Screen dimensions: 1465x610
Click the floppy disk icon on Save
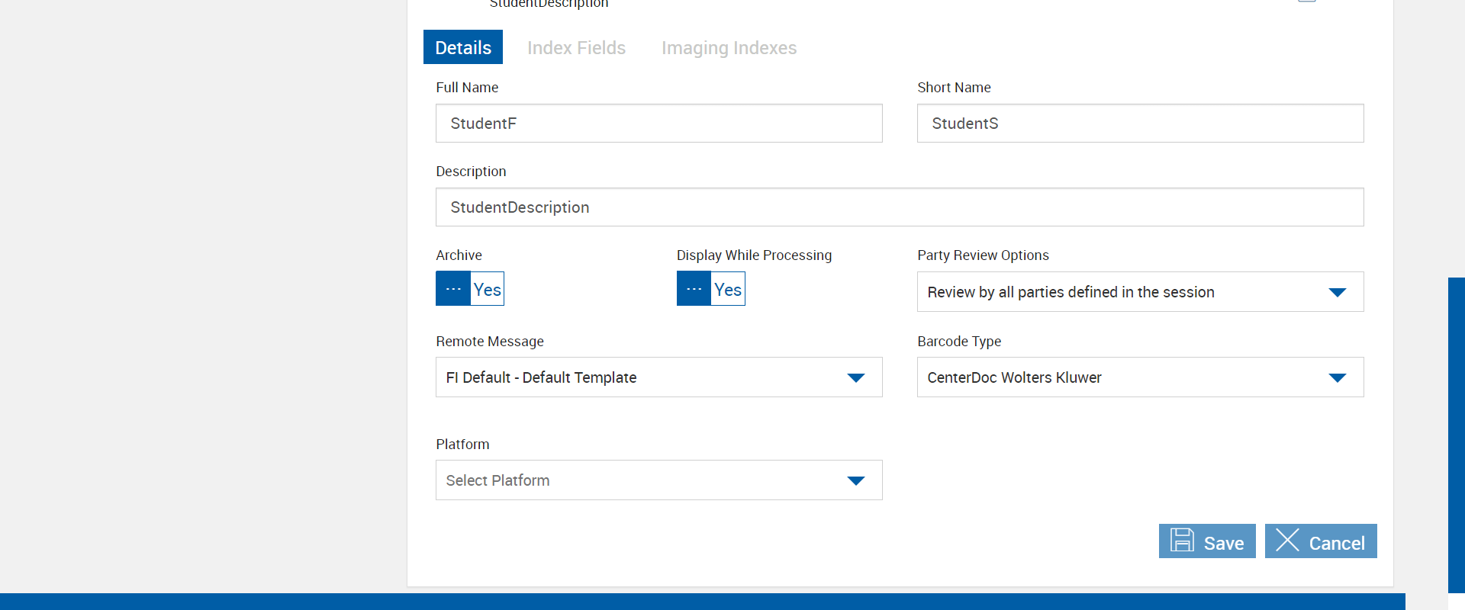click(x=1182, y=541)
